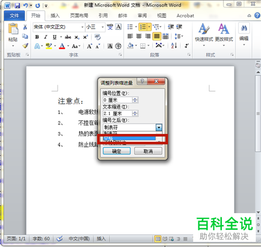Click the Shrink Font icon
The height and width of the screenshot is (247, 261).
(98, 46)
